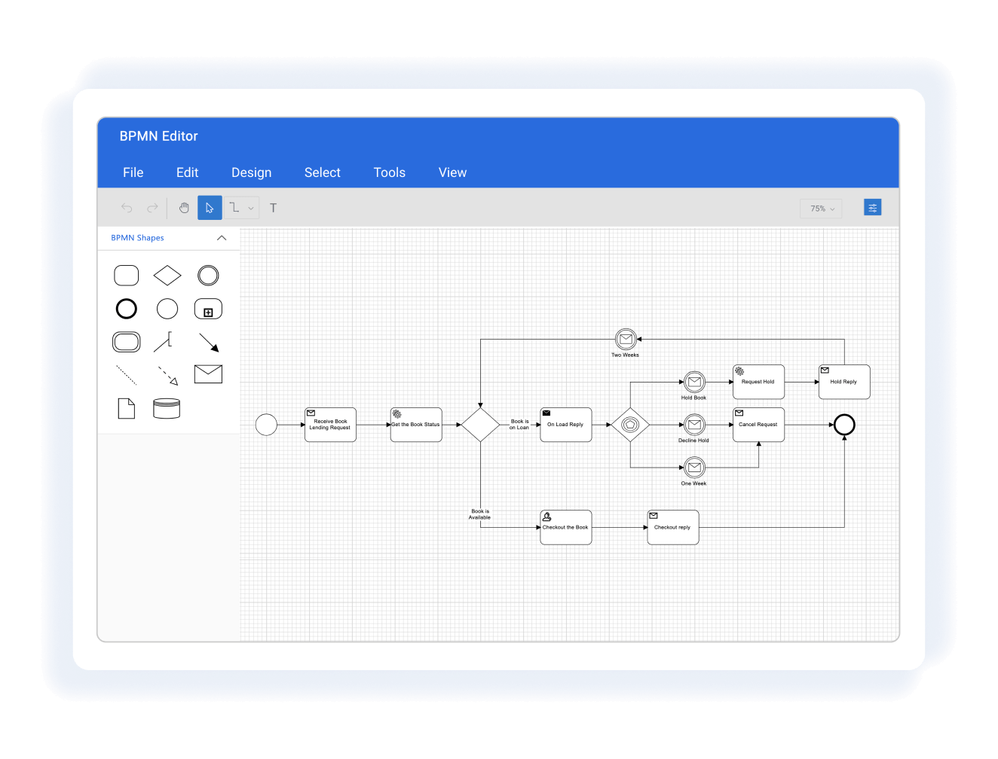Pick the document data object shape
The height and width of the screenshot is (759, 998).
click(127, 408)
